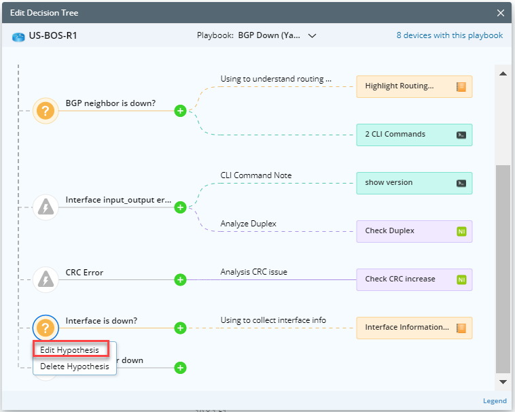
Task: Click the US-BOS-R1 device name
Action: (x=53, y=35)
